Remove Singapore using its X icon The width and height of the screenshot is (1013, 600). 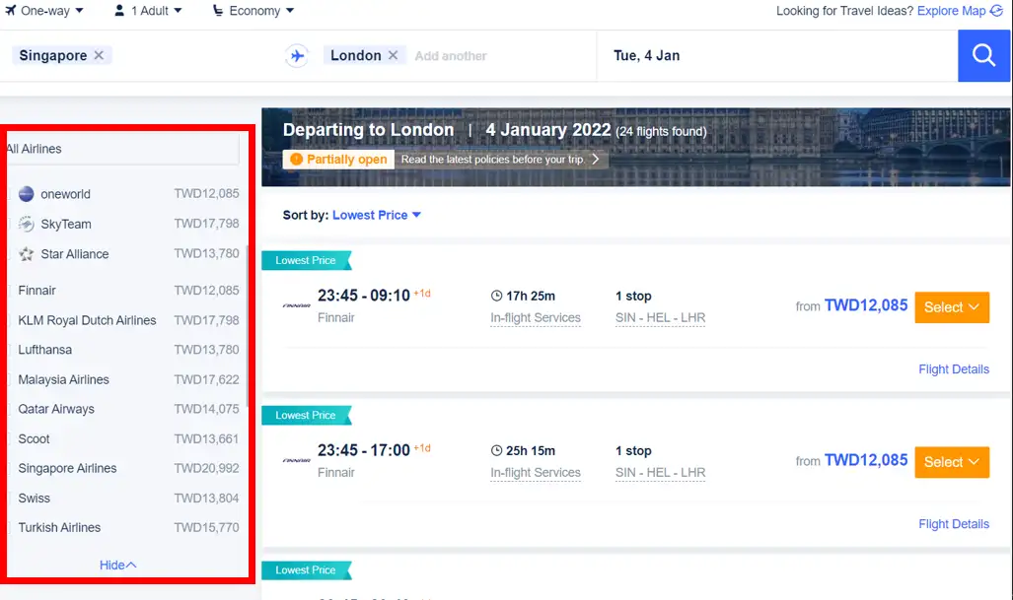pos(99,55)
